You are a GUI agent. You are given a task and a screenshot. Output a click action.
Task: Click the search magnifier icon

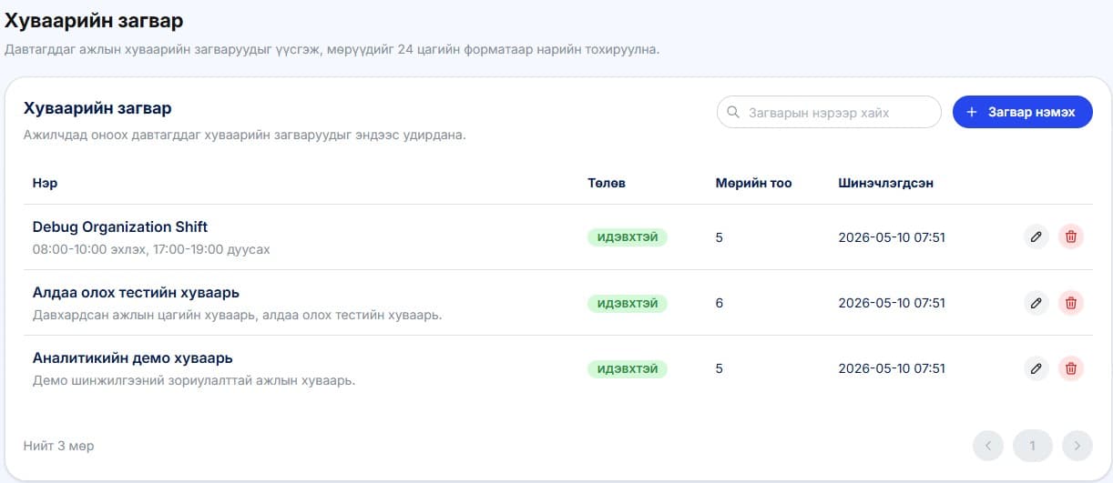(x=734, y=113)
